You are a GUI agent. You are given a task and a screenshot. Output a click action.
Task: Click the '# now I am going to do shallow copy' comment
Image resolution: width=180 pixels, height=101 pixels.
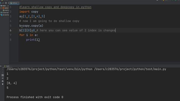click(49, 21)
